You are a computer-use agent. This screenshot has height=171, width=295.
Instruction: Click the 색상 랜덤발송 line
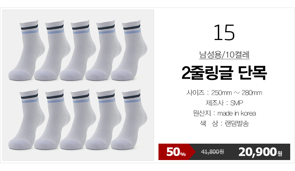[x=224, y=123]
